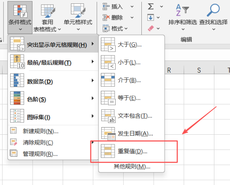The width and height of the screenshot is (230, 185).
Task: Choose 介于(B) between rule
Action: point(132,80)
